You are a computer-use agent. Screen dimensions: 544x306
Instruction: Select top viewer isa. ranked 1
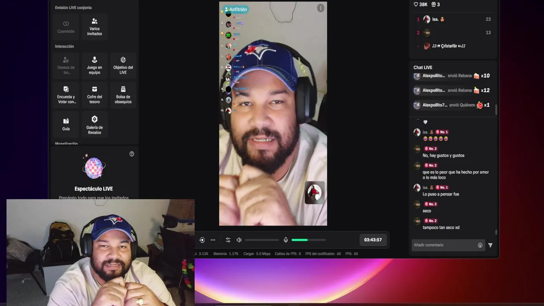453,19
